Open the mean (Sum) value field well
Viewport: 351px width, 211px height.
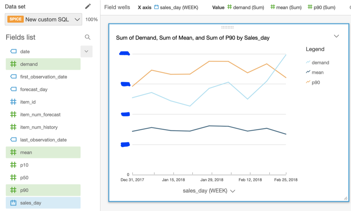click(x=286, y=7)
